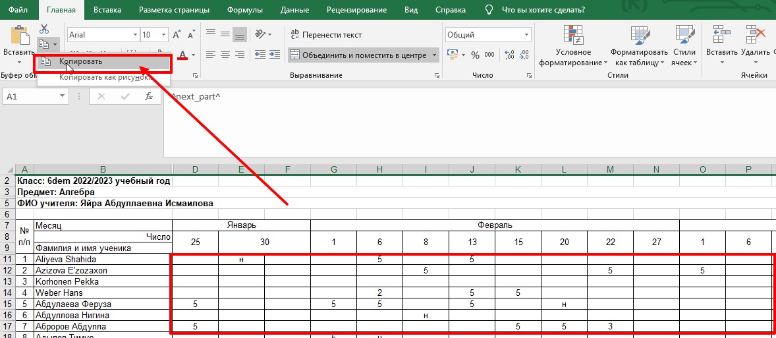Open the Общий number format dropdown
Screen dimensions: 776x338
click(x=526, y=35)
